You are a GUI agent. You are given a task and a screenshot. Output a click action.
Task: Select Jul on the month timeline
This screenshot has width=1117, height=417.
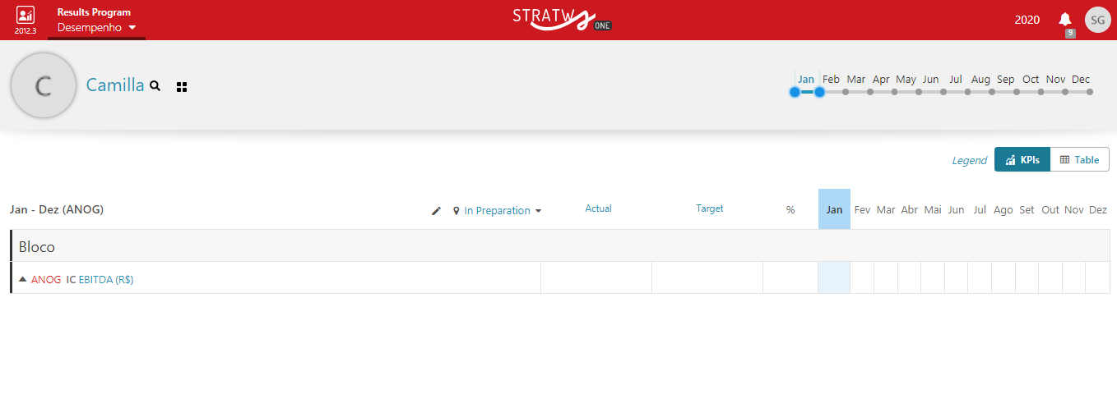[x=956, y=80]
